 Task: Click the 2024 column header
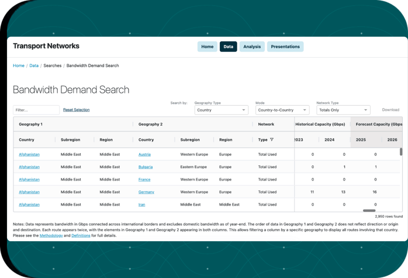pyautogui.click(x=330, y=140)
